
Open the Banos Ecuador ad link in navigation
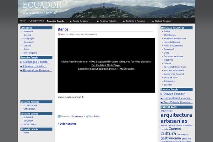pos(79,21)
